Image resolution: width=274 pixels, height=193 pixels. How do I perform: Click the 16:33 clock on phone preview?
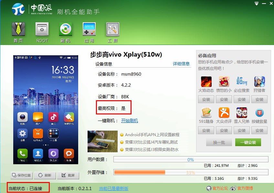click(63, 70)
